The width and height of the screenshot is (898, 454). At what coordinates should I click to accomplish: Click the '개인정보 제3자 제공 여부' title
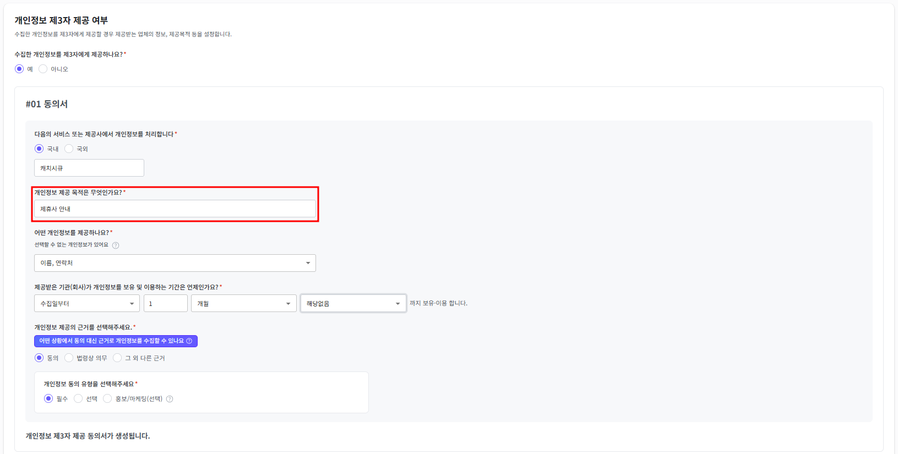(61, 20)
